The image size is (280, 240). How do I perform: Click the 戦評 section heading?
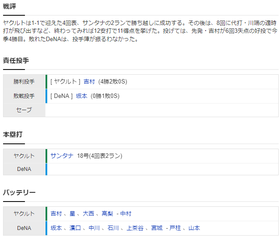pos(10,7)
